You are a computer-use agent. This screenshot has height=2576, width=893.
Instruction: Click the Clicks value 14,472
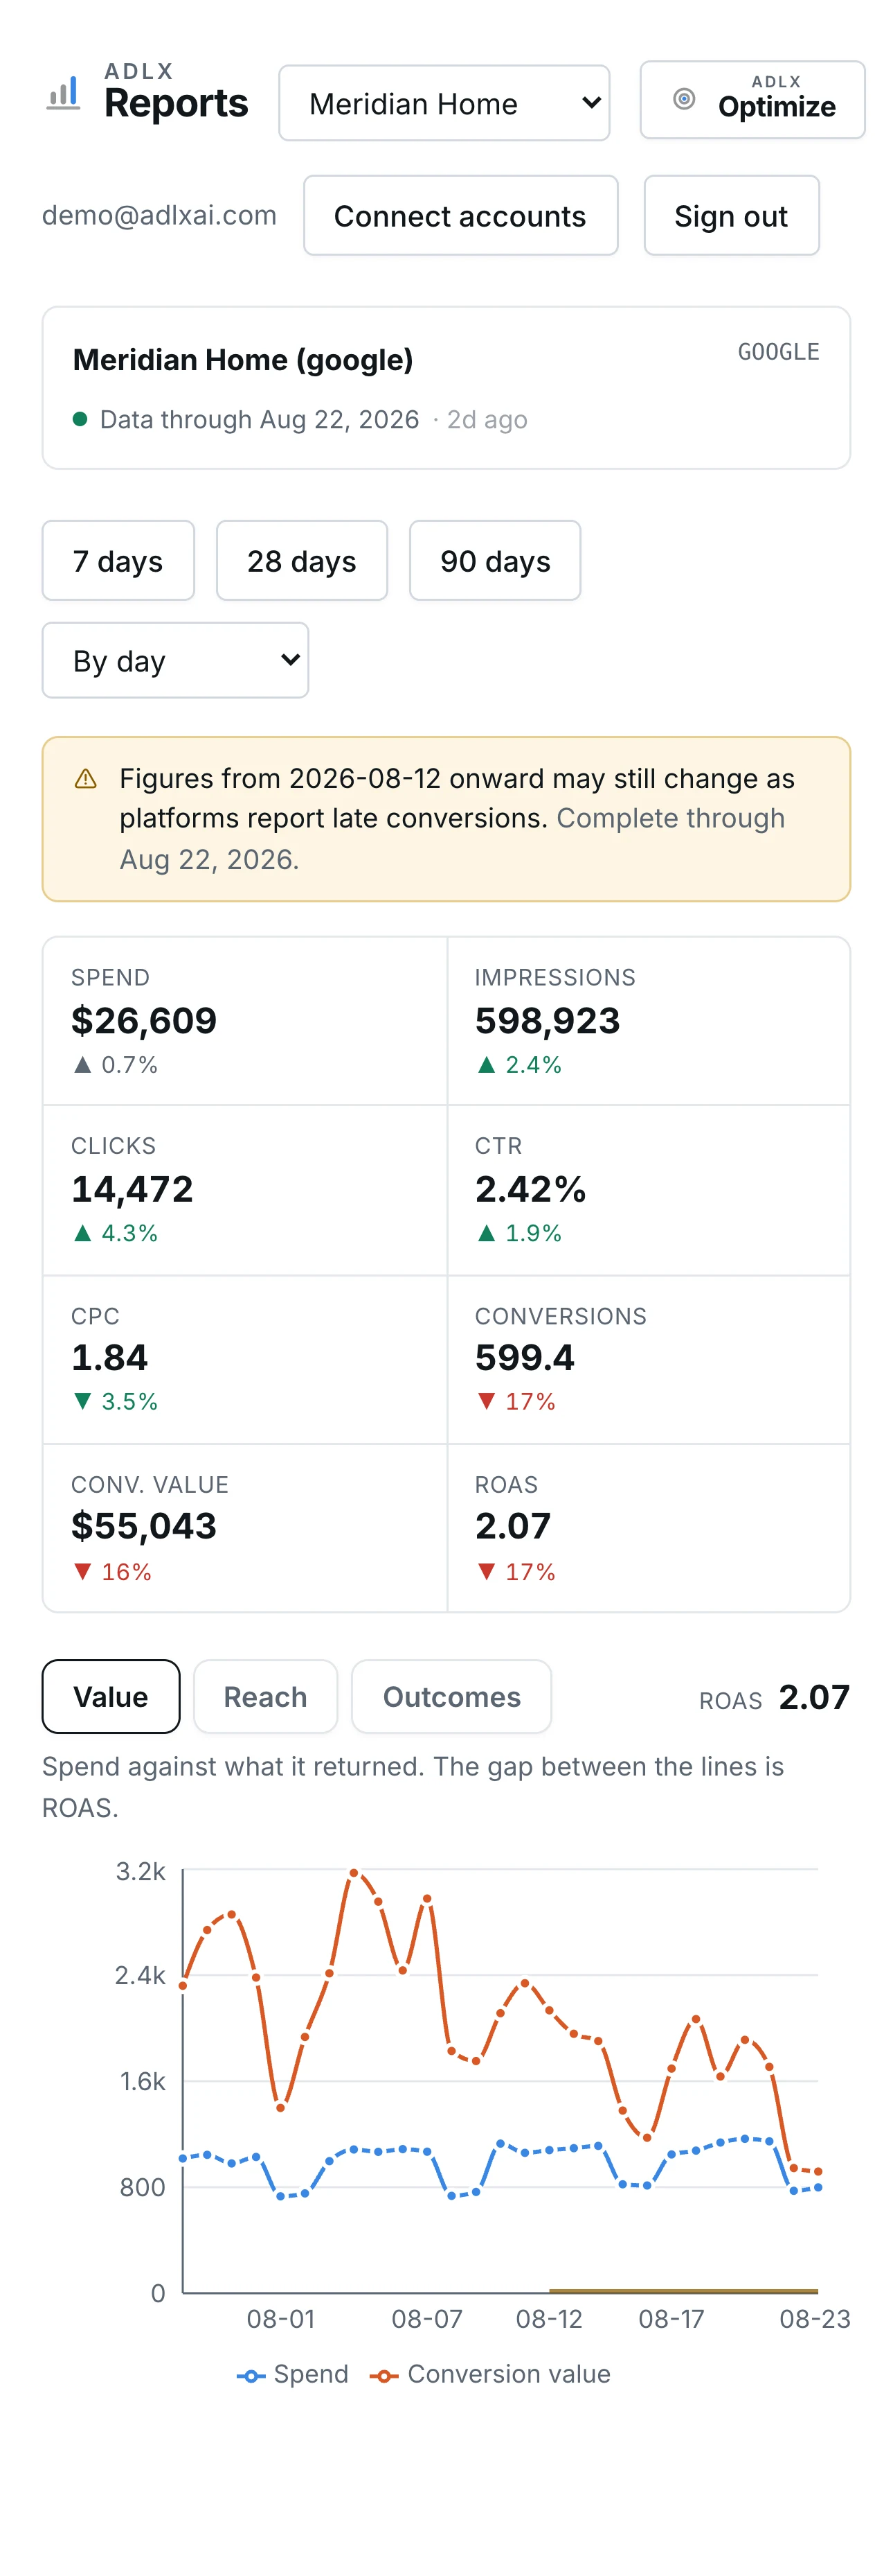click(x=132, y=1189)
